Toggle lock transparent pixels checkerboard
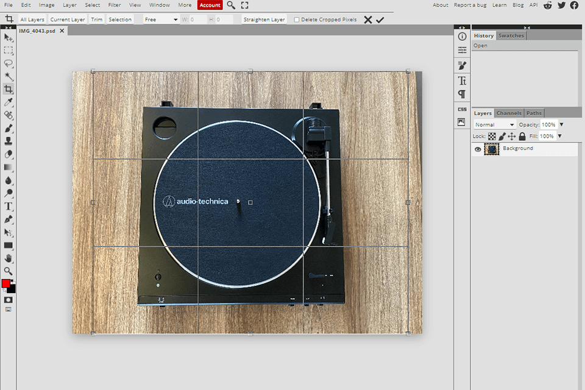 click(492, 136)
